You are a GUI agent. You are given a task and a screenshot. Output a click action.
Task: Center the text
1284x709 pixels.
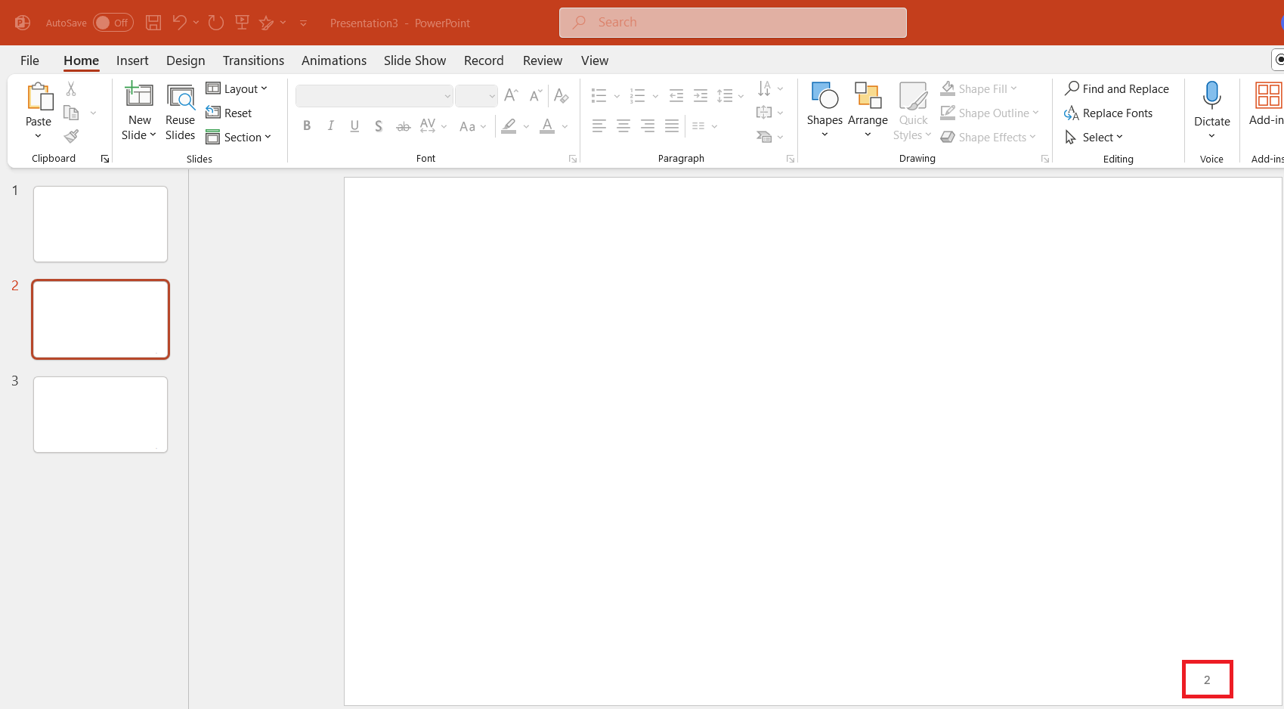(623, 126)
